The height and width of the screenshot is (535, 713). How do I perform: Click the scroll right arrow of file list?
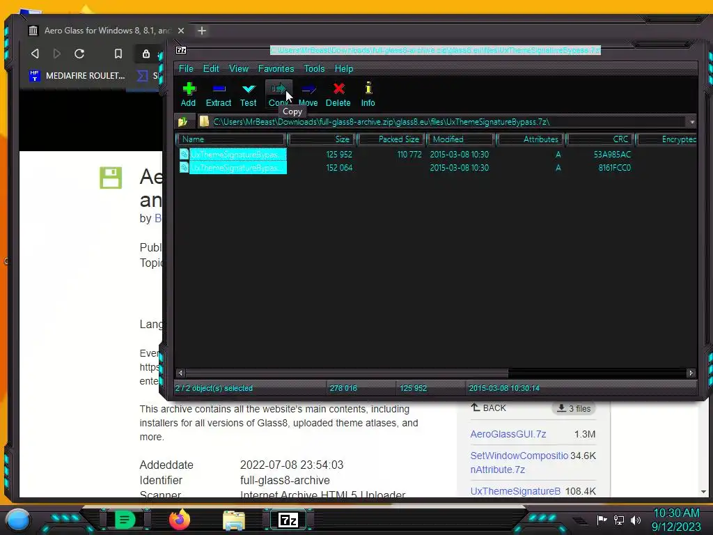point(691,373)
